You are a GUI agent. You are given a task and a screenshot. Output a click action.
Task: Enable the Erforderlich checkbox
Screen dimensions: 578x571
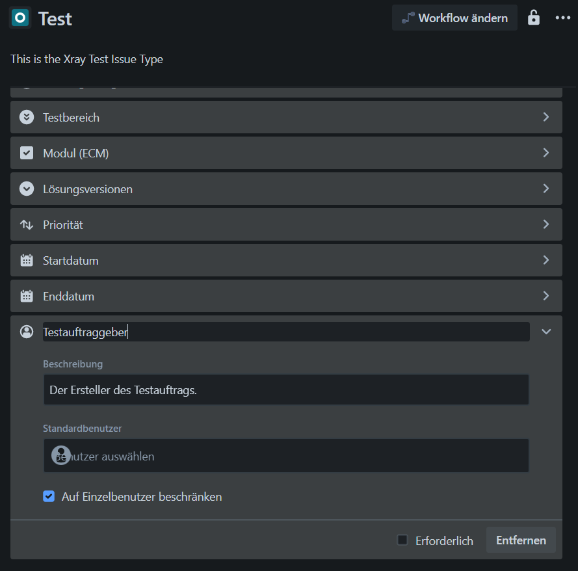click(402, 540)
